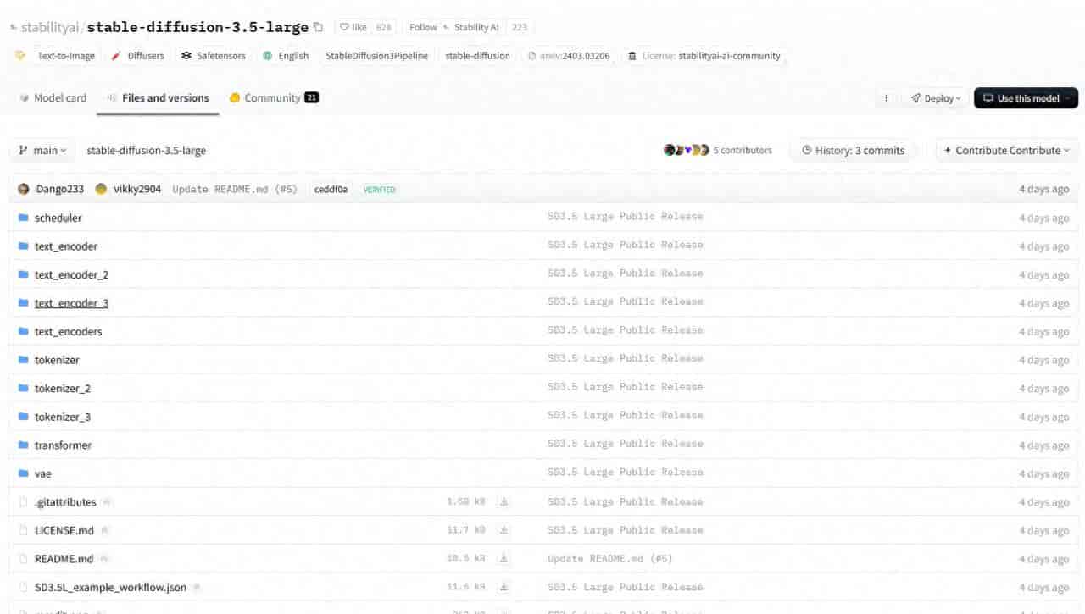Click the contributor avatars stack
The width and height of the screenshot is (1085, 614).
point(687,151)
